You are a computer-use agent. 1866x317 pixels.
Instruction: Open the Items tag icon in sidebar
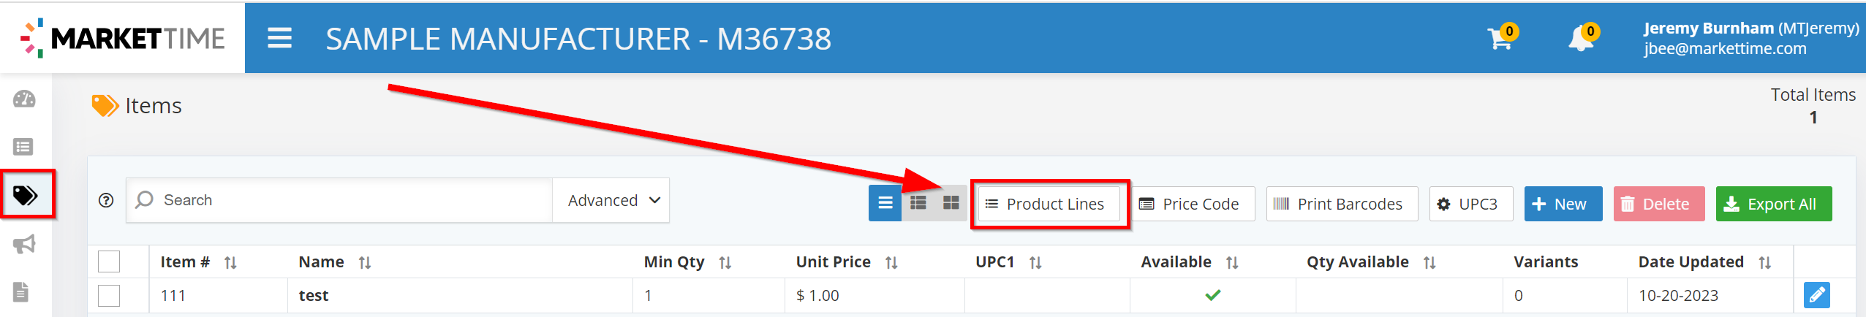click(26, 195)
